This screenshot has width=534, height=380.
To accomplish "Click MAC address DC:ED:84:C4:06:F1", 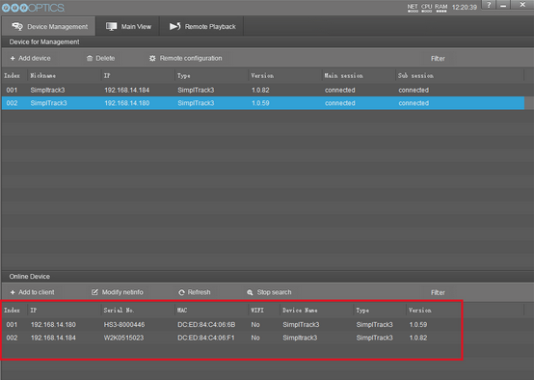I will click(x=205, y=338).
